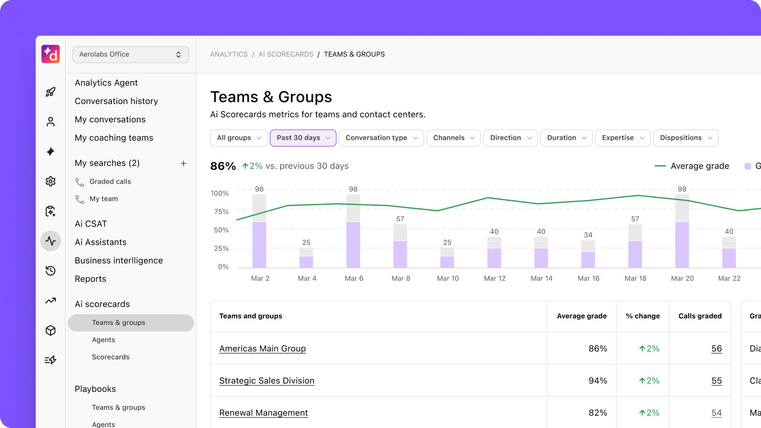Open the Renewal Management link
The height and width of the screenshot is (428, 761).
click(264, 413)
